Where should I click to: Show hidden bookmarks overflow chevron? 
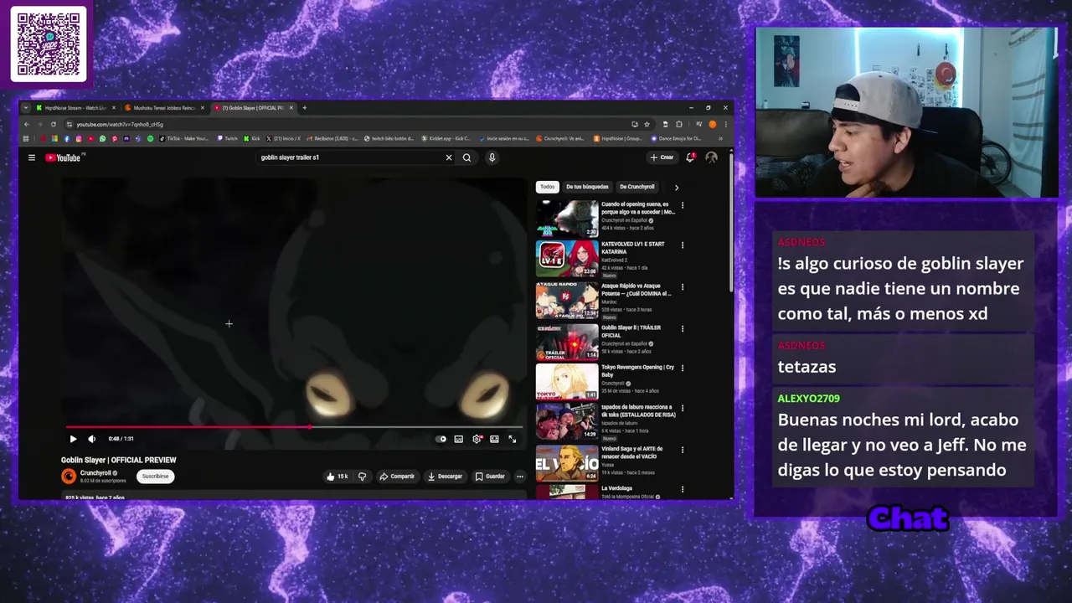(720, 138)
